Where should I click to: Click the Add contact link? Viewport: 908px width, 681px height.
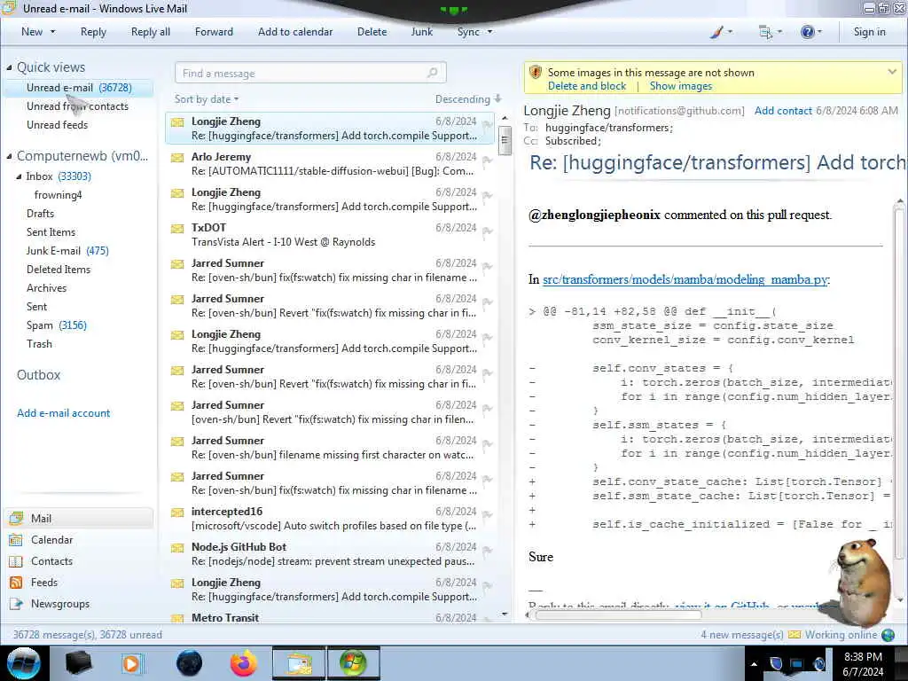[x=783, y=111]
